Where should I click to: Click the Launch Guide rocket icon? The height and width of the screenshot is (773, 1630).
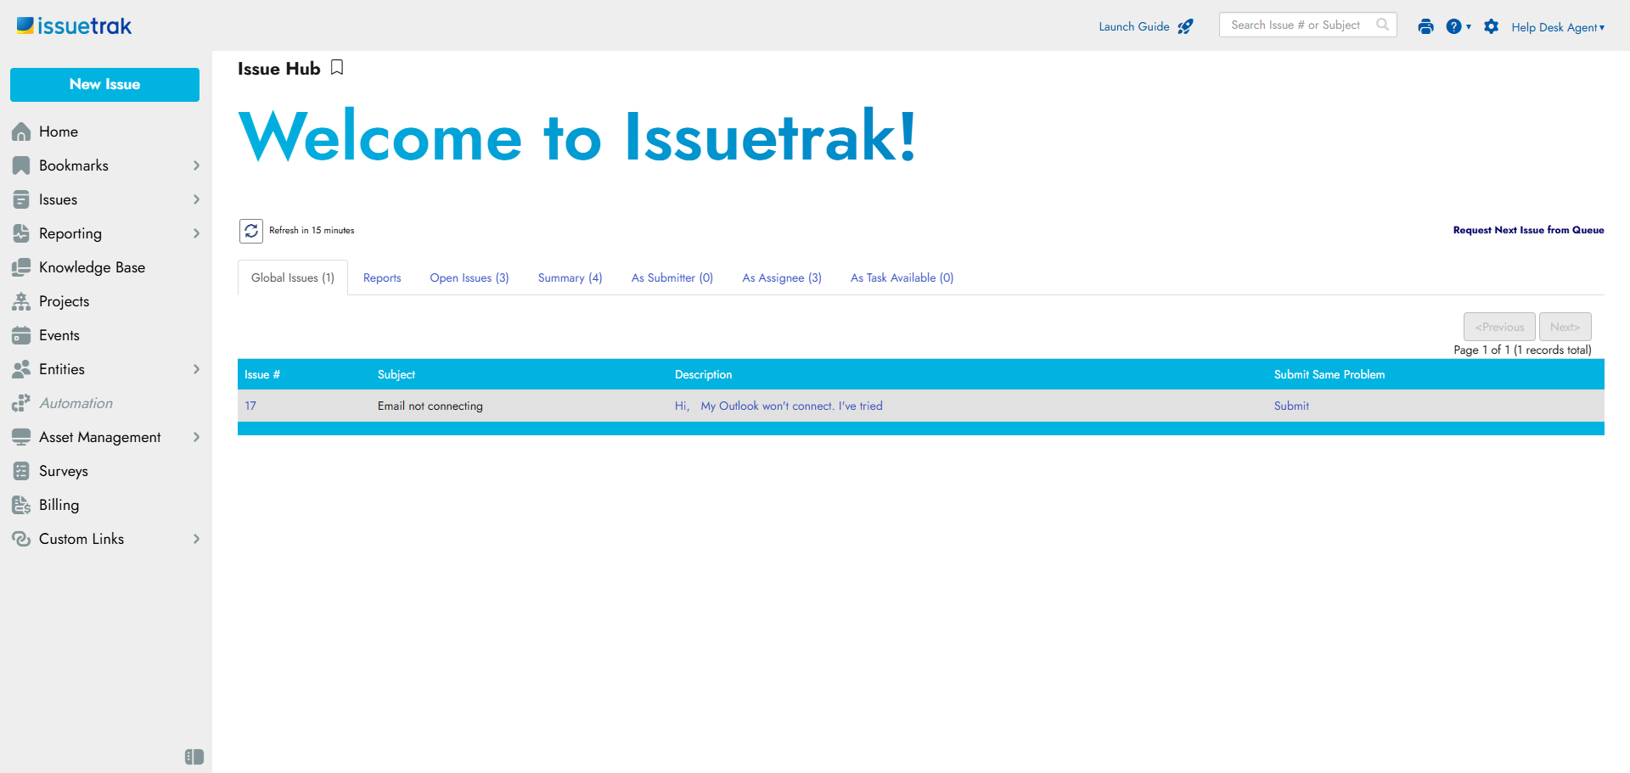(1185, 26)
